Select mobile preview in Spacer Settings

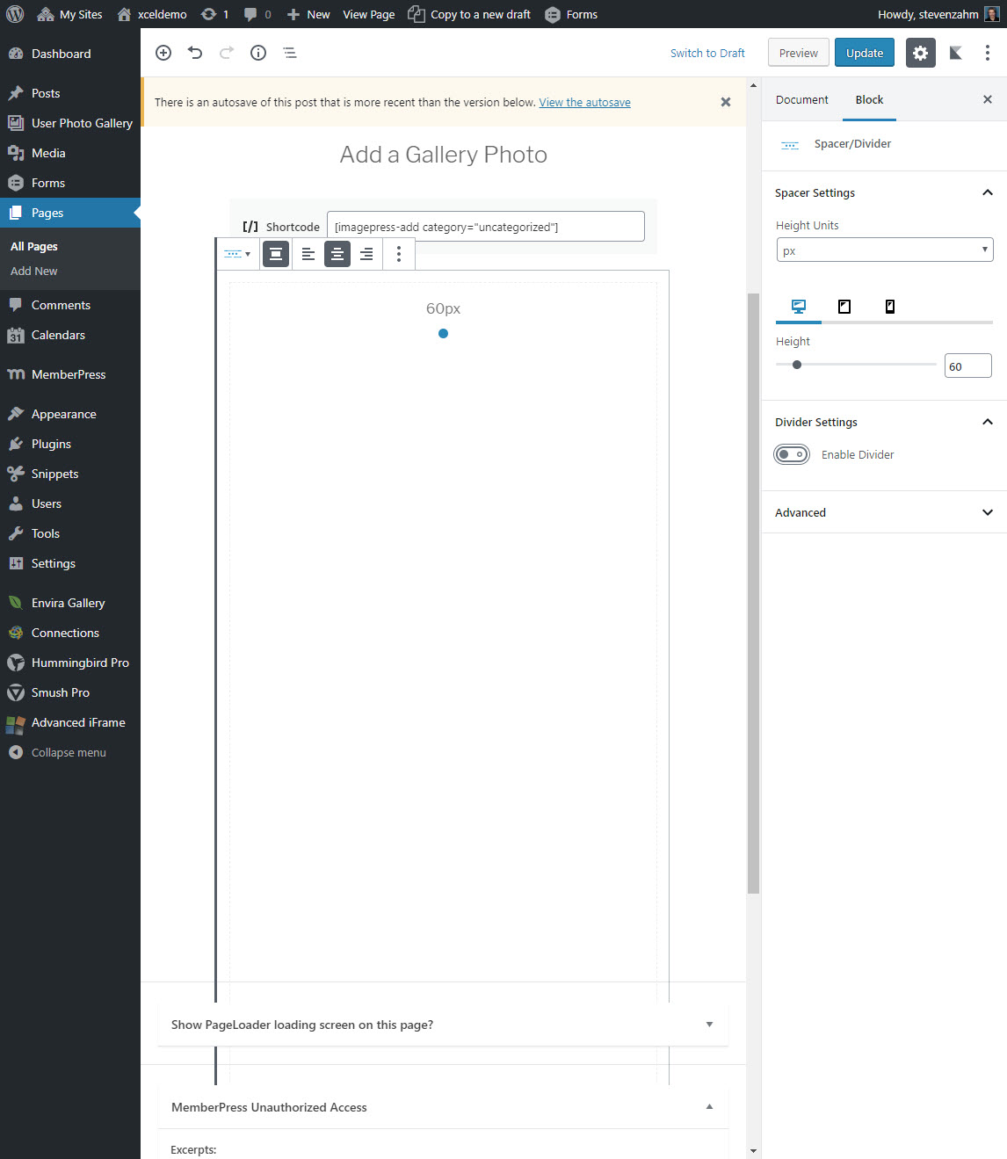pos(889,307)
